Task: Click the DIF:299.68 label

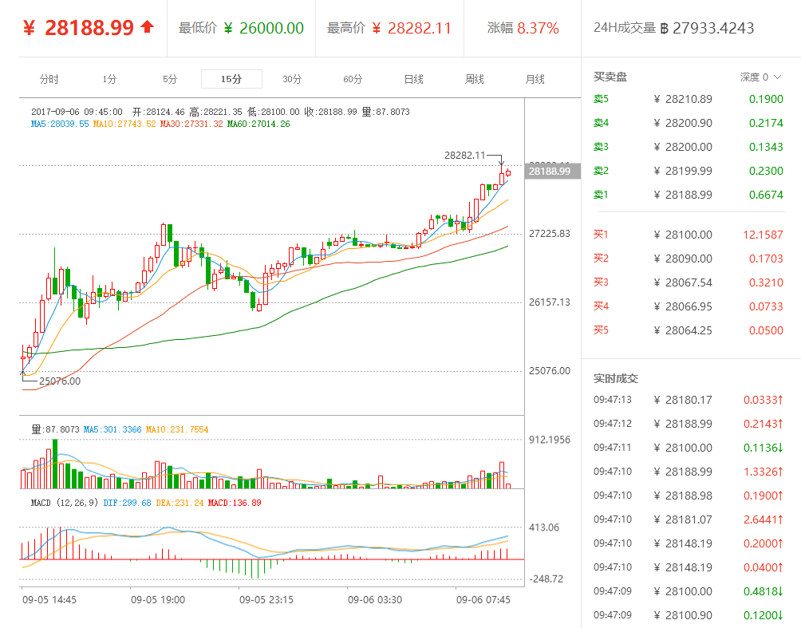Action: [127, 503]
